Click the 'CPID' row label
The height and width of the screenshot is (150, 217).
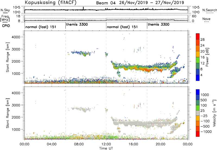(6, 26)
